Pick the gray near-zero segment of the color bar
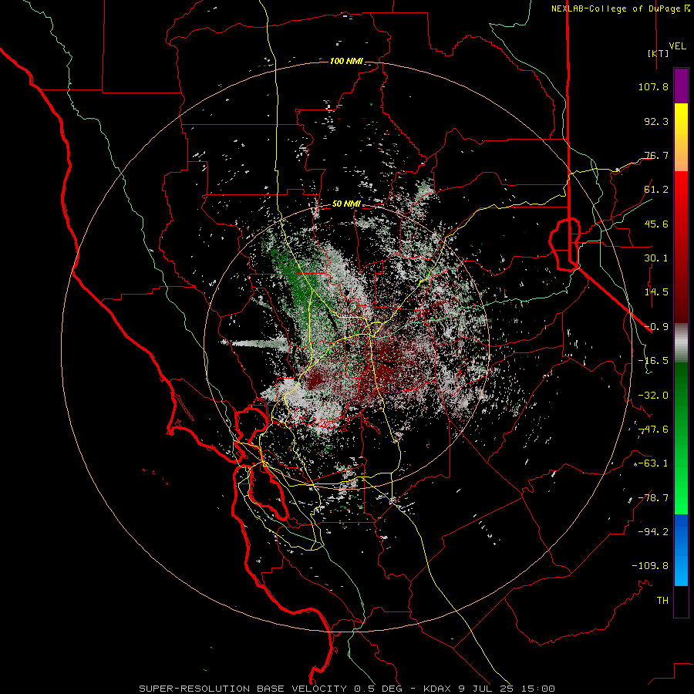 coord(681,342)
